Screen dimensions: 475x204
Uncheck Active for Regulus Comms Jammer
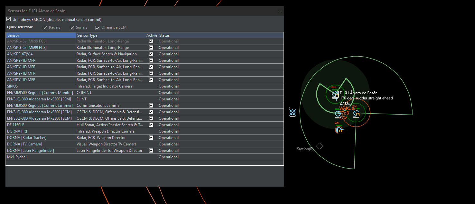151,106
